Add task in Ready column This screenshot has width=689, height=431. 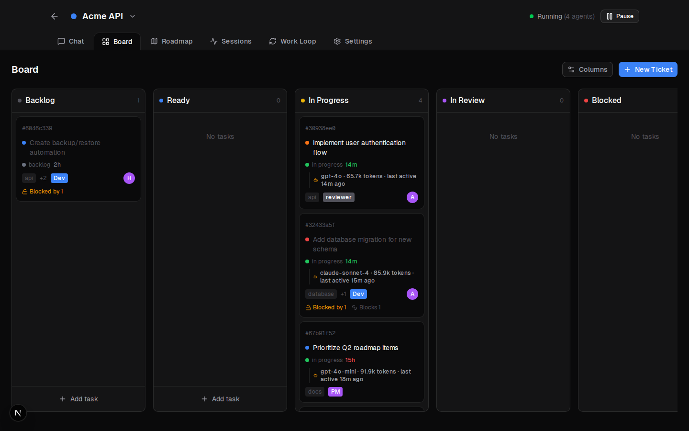tap(220, 399)
